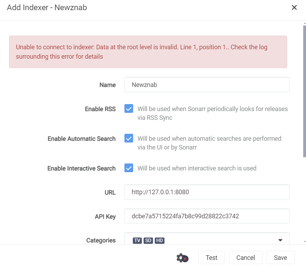Select the TV category tag
The height and width of the screenshot is (270, 306).
click(137, 240)
